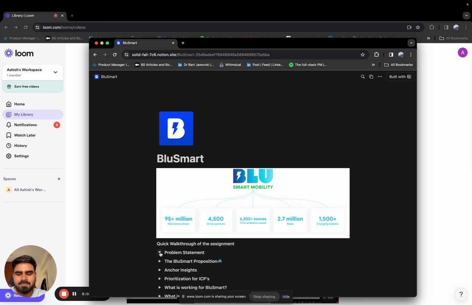Image resolution: width=472 pixels, height=305 pixels.
Task: Open the 80 Articles and Bo... bookmark in BluSmart window
Action: coord(153,65)
